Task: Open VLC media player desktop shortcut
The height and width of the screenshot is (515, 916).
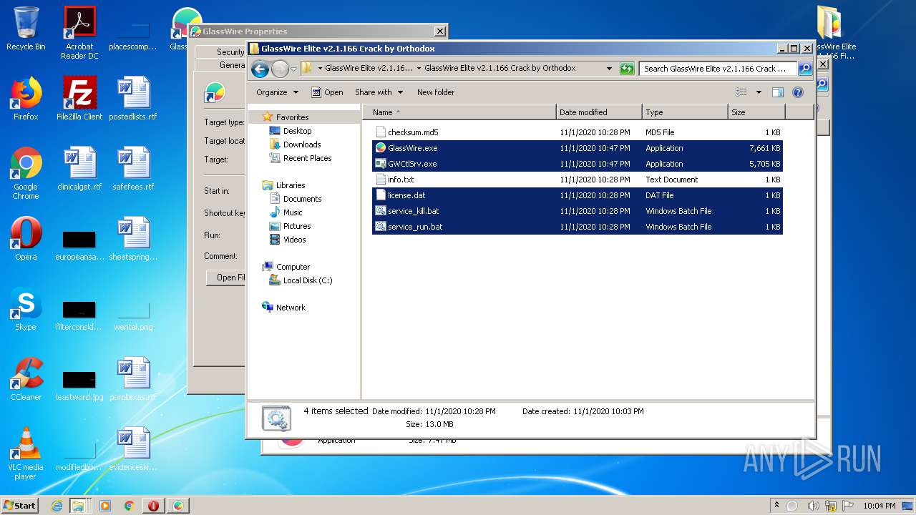Action: pos(26,453)
